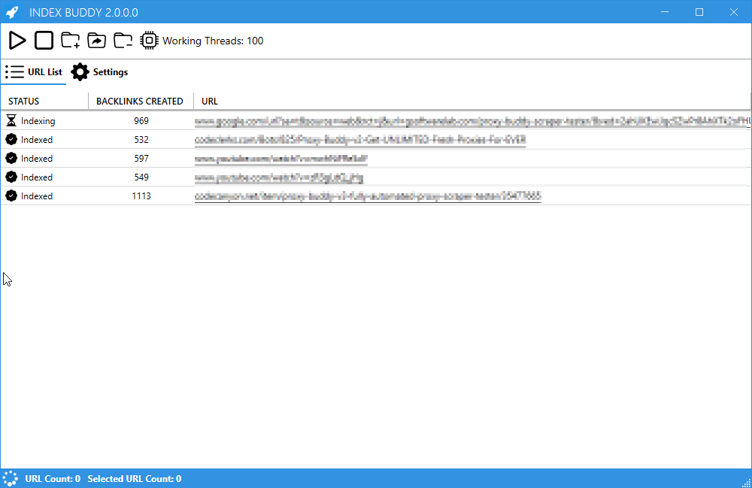Open the youtube link in the 549 row
This screenshot has width=752, height=488.
point(279,178)
